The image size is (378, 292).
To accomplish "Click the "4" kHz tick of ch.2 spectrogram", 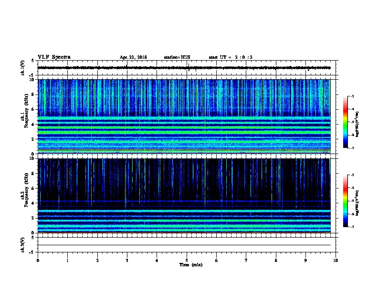I will [33, 203].
